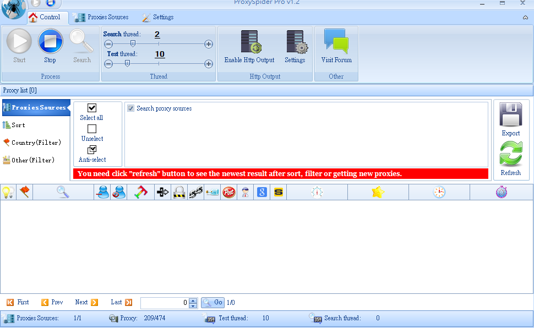Go to Next page of proxies
The width and height of the screenshot is (534, 328).
tap(86, 302)
